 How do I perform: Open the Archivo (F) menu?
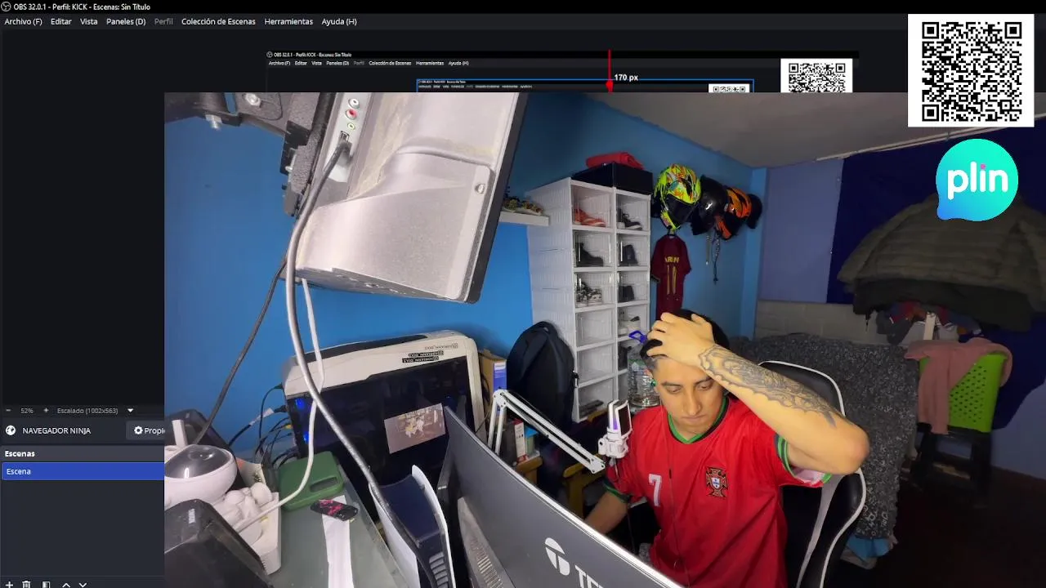click(x=23, y=21)
